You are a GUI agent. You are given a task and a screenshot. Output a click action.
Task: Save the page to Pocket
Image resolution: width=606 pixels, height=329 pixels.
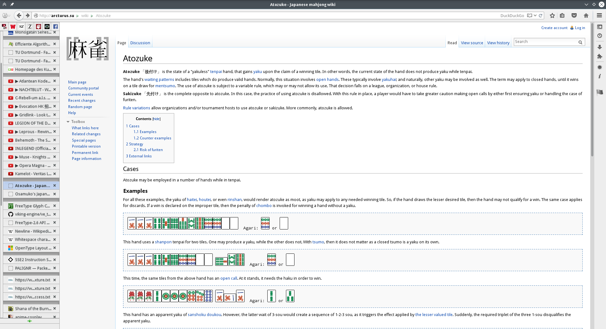tap(574, 15)
